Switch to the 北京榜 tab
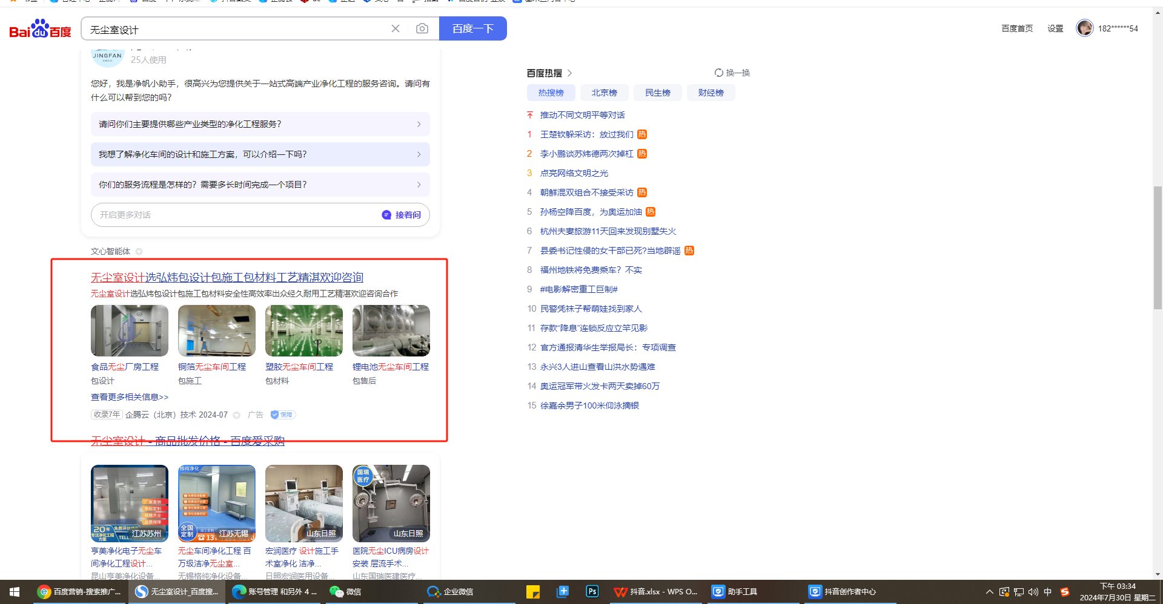1163x604 pixels. tap(604, 93)
